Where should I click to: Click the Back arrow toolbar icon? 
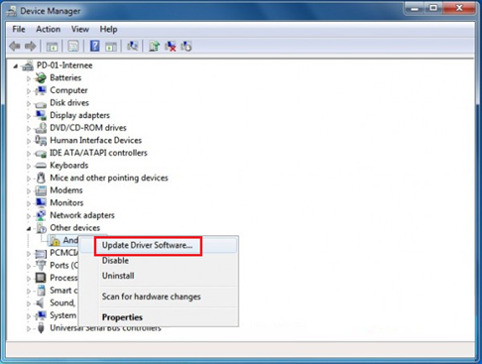pyautogui.click(x=15, y=47)
